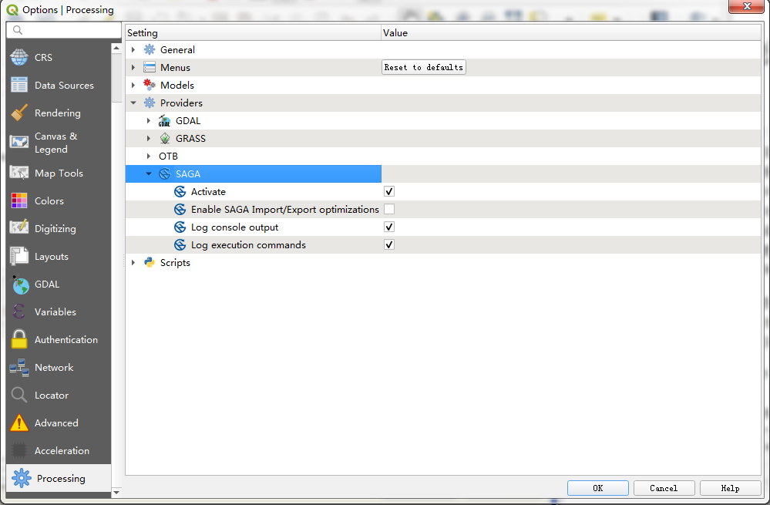Select the Activate setting label
770x505 pixels.
[x=208, y=191]
